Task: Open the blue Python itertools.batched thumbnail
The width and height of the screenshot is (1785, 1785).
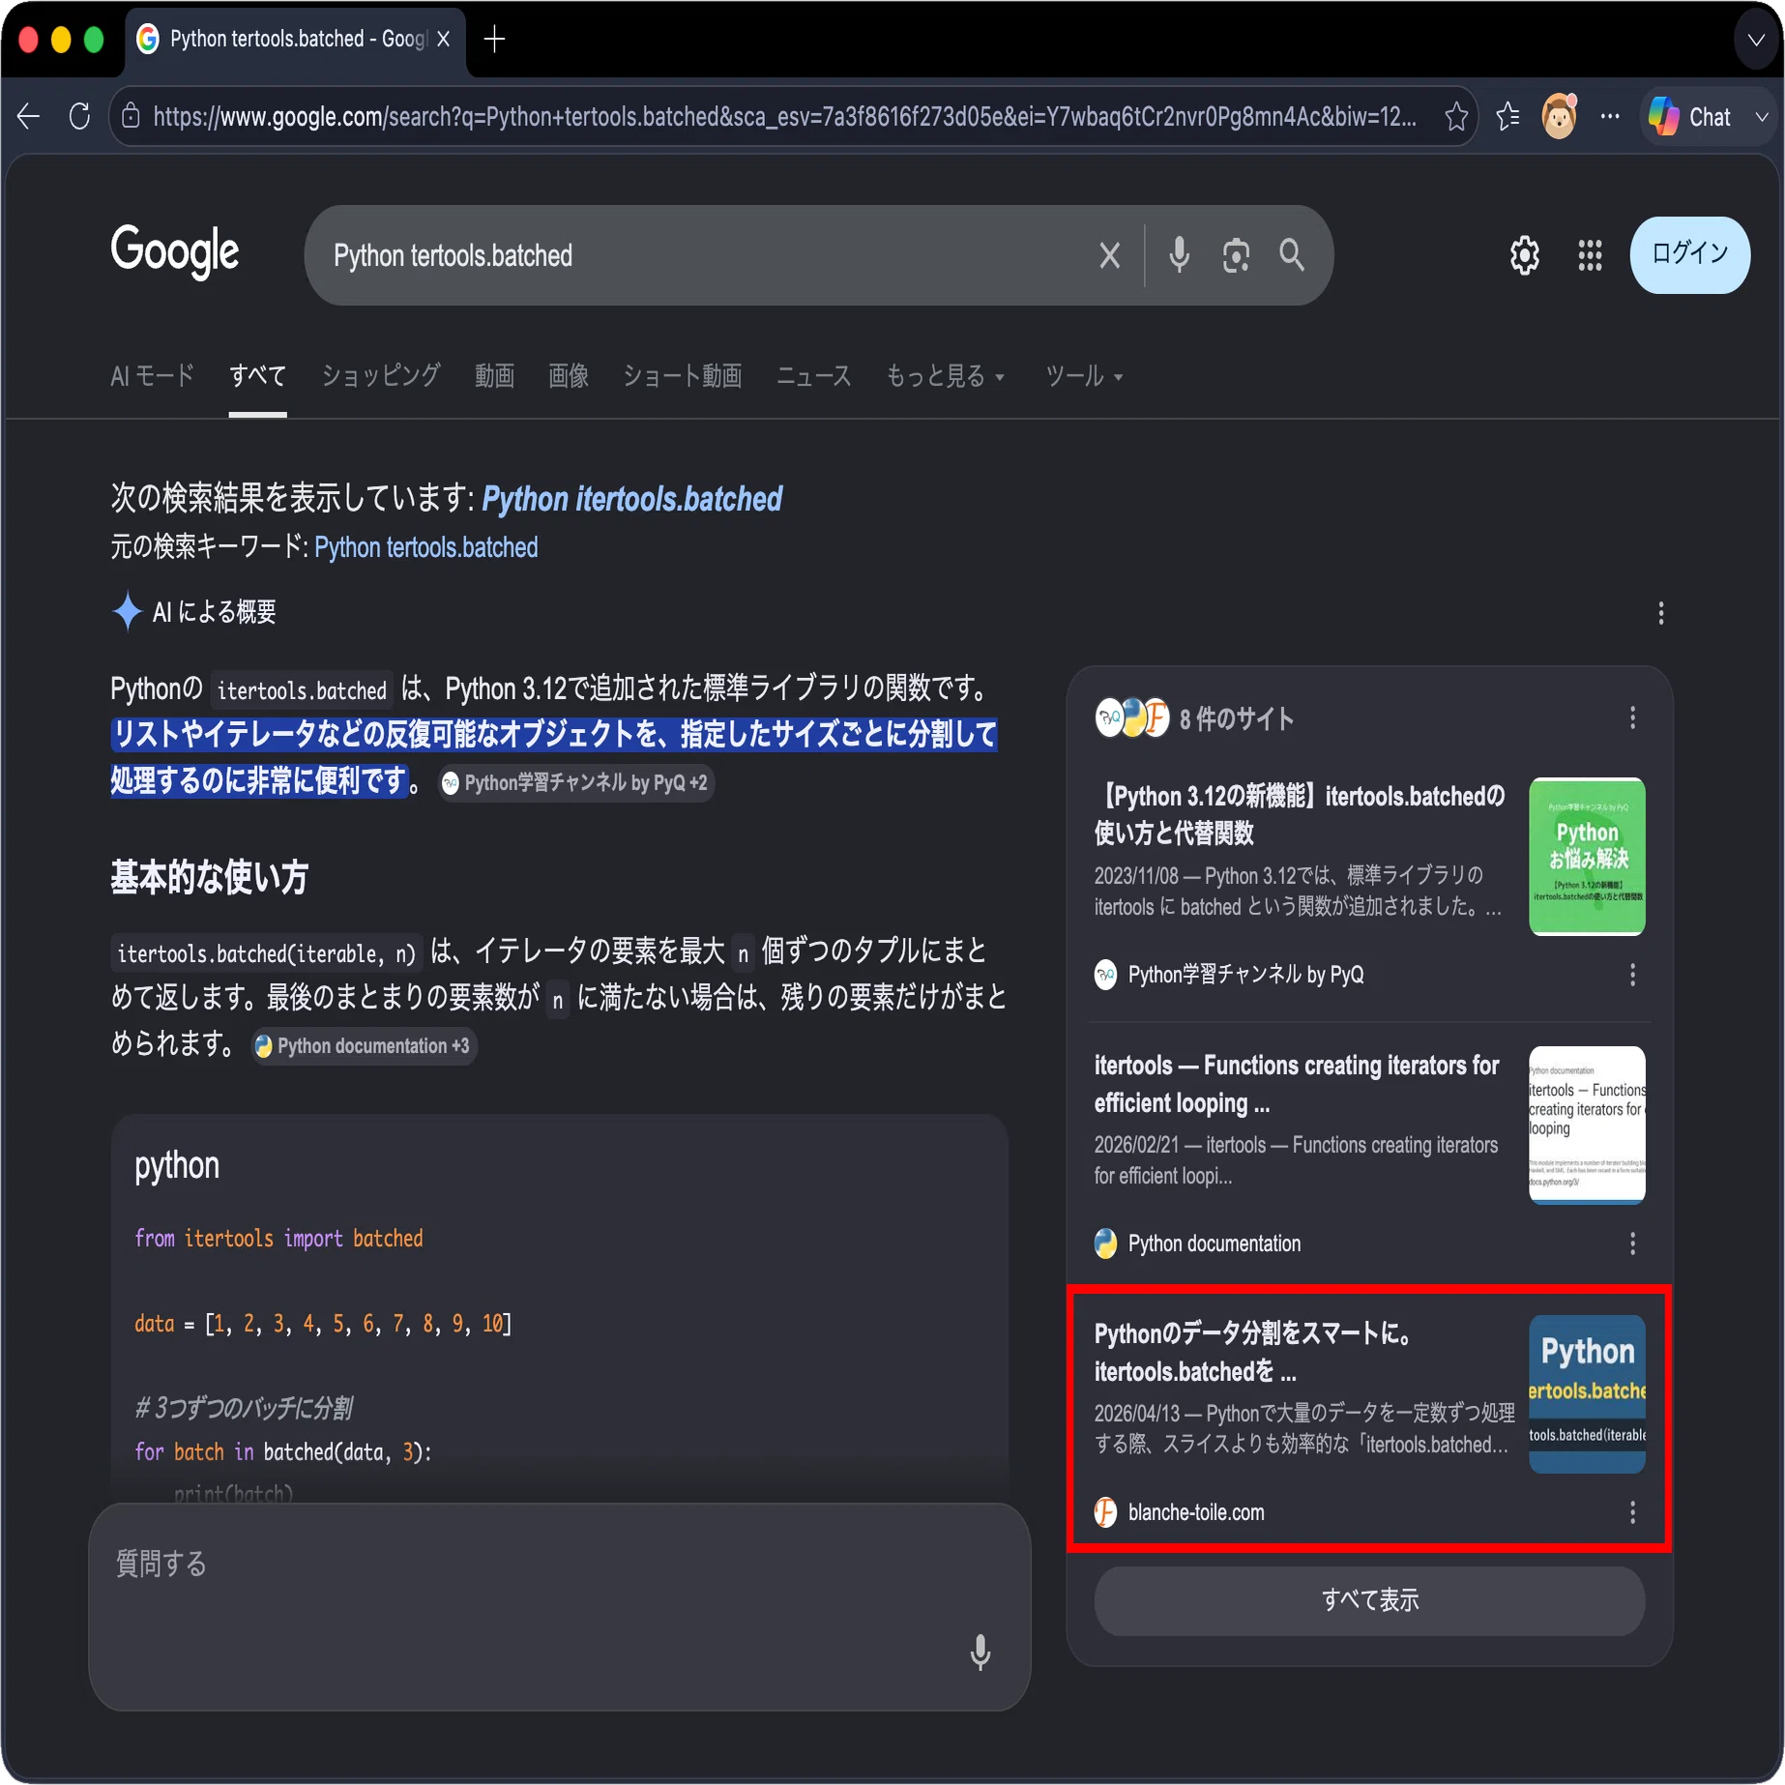Action: (1587, 1394)
